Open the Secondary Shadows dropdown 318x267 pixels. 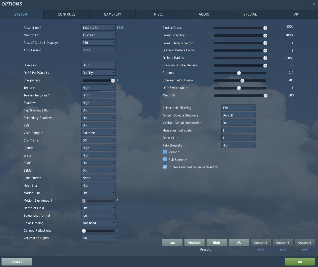98,118
